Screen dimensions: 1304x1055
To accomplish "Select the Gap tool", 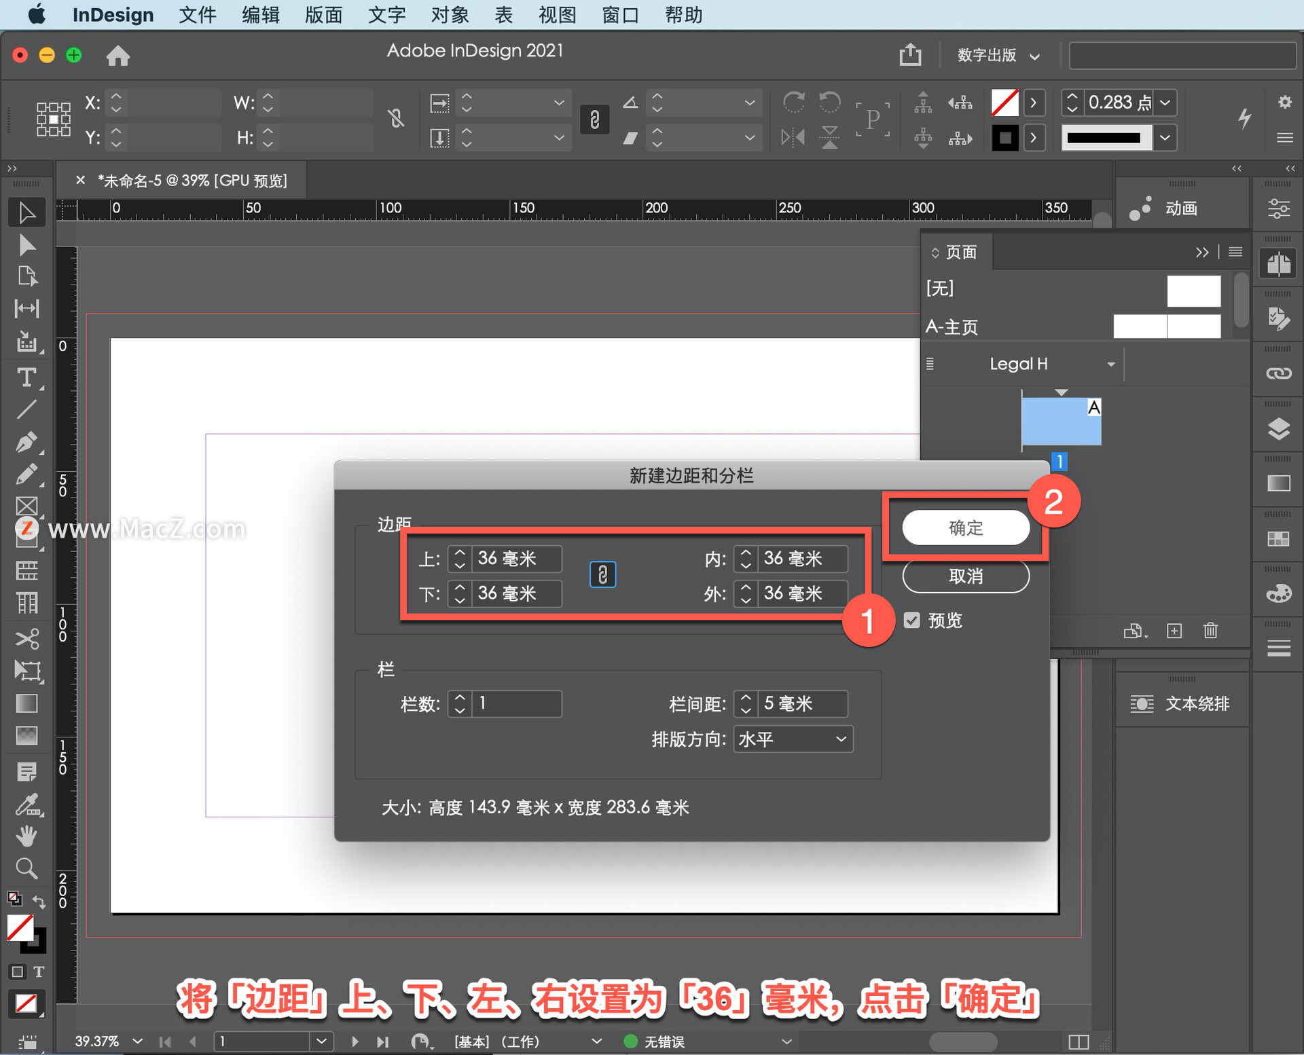I will coord(26,309).
